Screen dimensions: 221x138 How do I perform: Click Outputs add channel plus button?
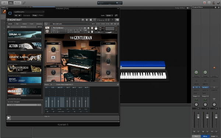(51, 85)
